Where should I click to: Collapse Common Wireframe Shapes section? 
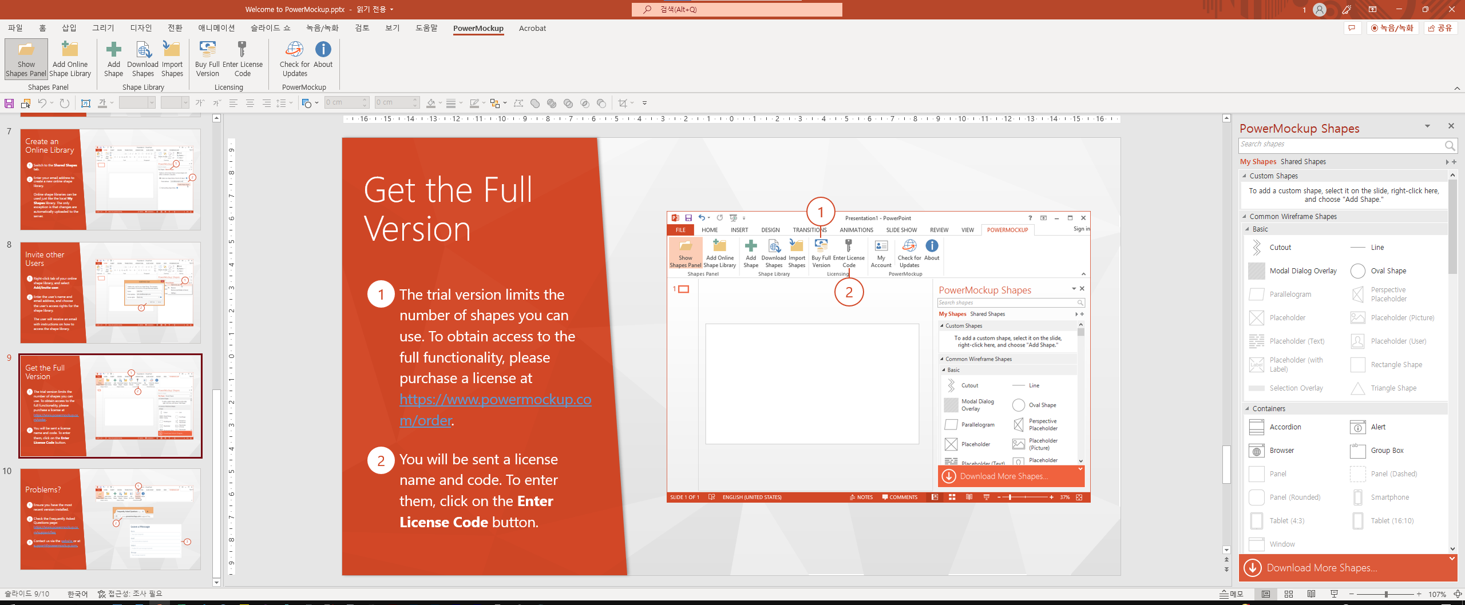(1244, 217)
